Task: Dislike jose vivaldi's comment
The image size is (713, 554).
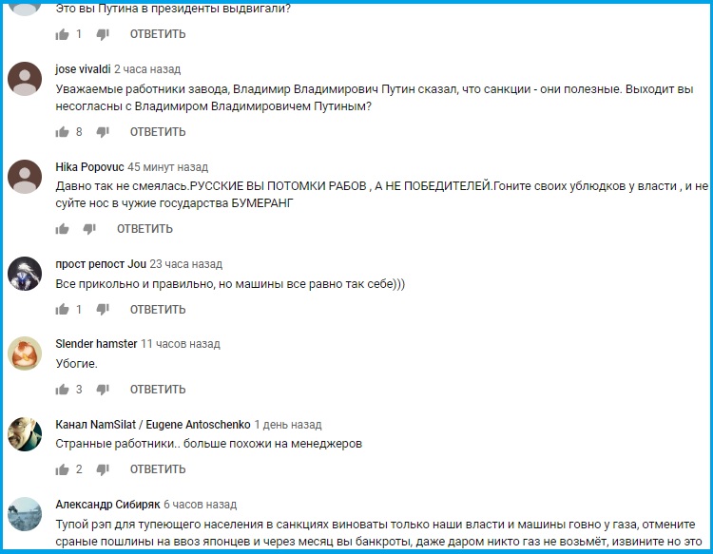Action: click(103, 132)
